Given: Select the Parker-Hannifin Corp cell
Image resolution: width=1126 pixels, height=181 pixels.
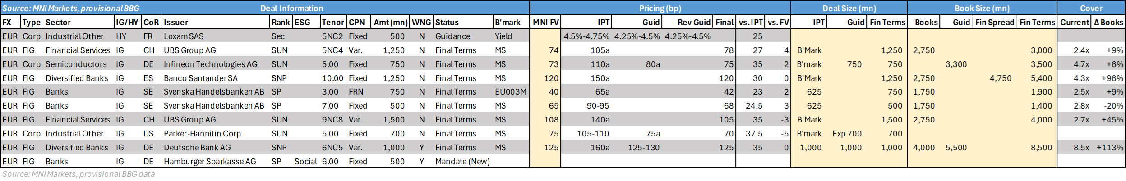Looking at the screenshot, I should coord(202,133).
